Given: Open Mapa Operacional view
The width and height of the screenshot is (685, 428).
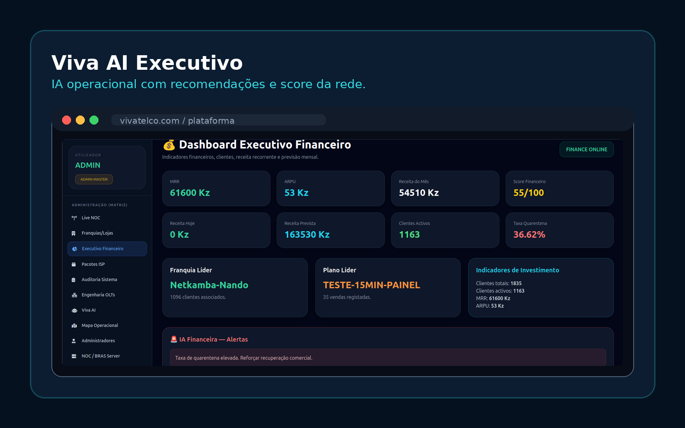Looking at the screenshot, I should (107, 326).
